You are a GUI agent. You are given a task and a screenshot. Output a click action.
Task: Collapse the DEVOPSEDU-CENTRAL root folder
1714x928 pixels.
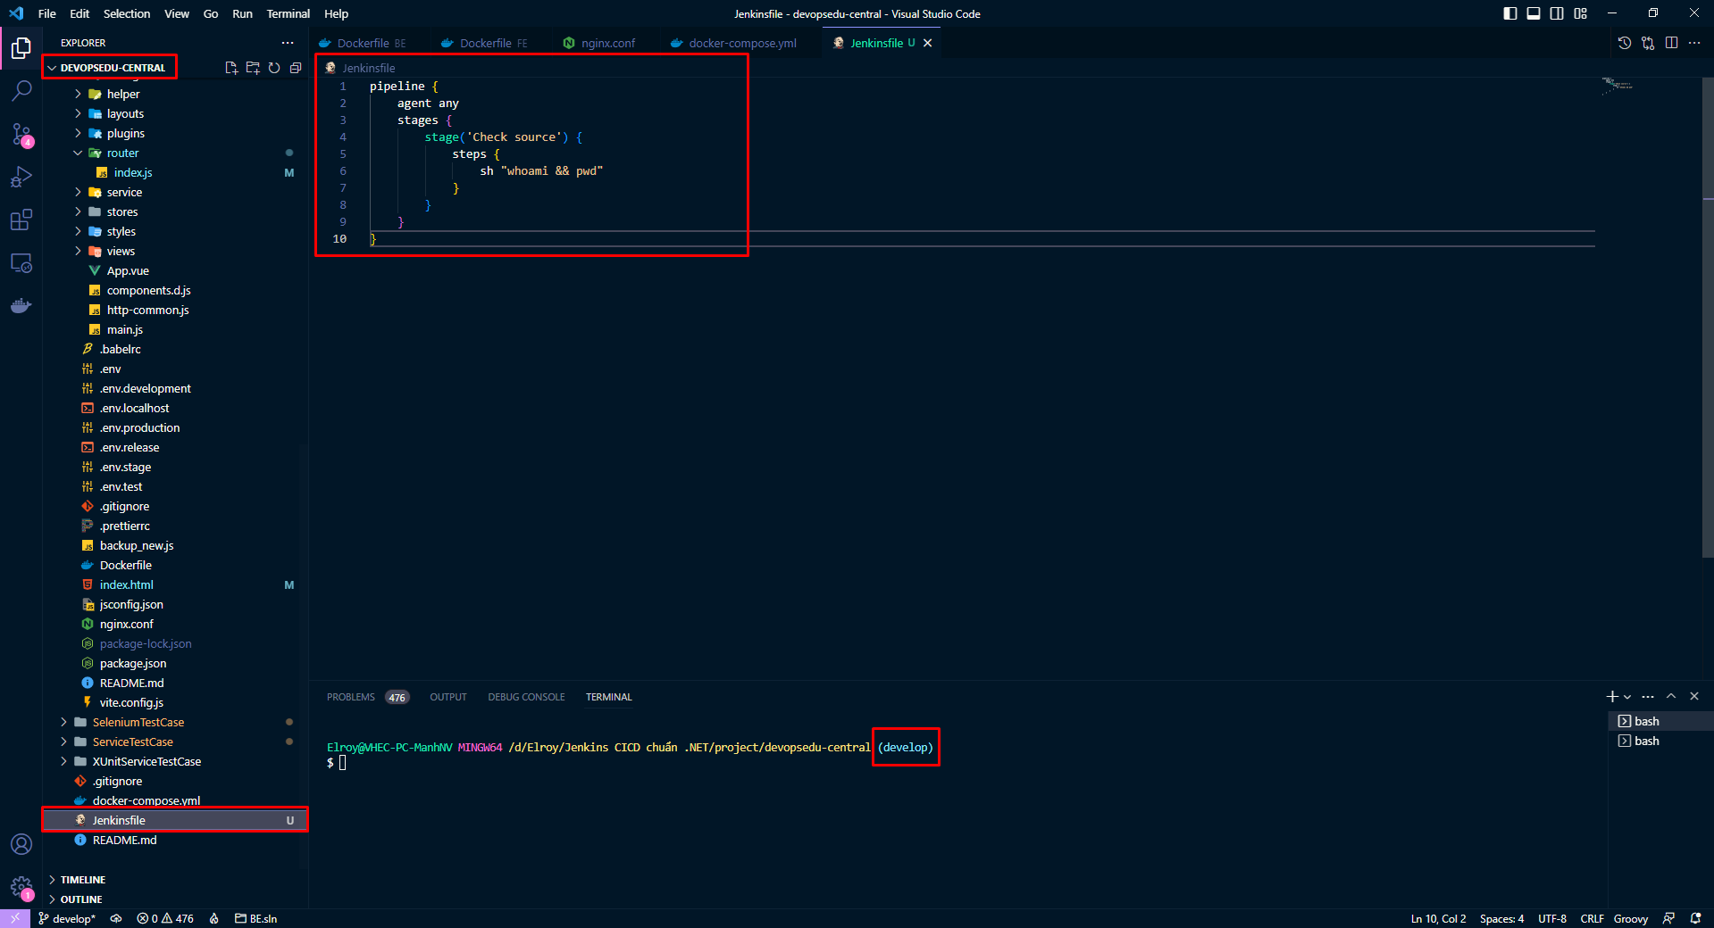click(113, 68)
